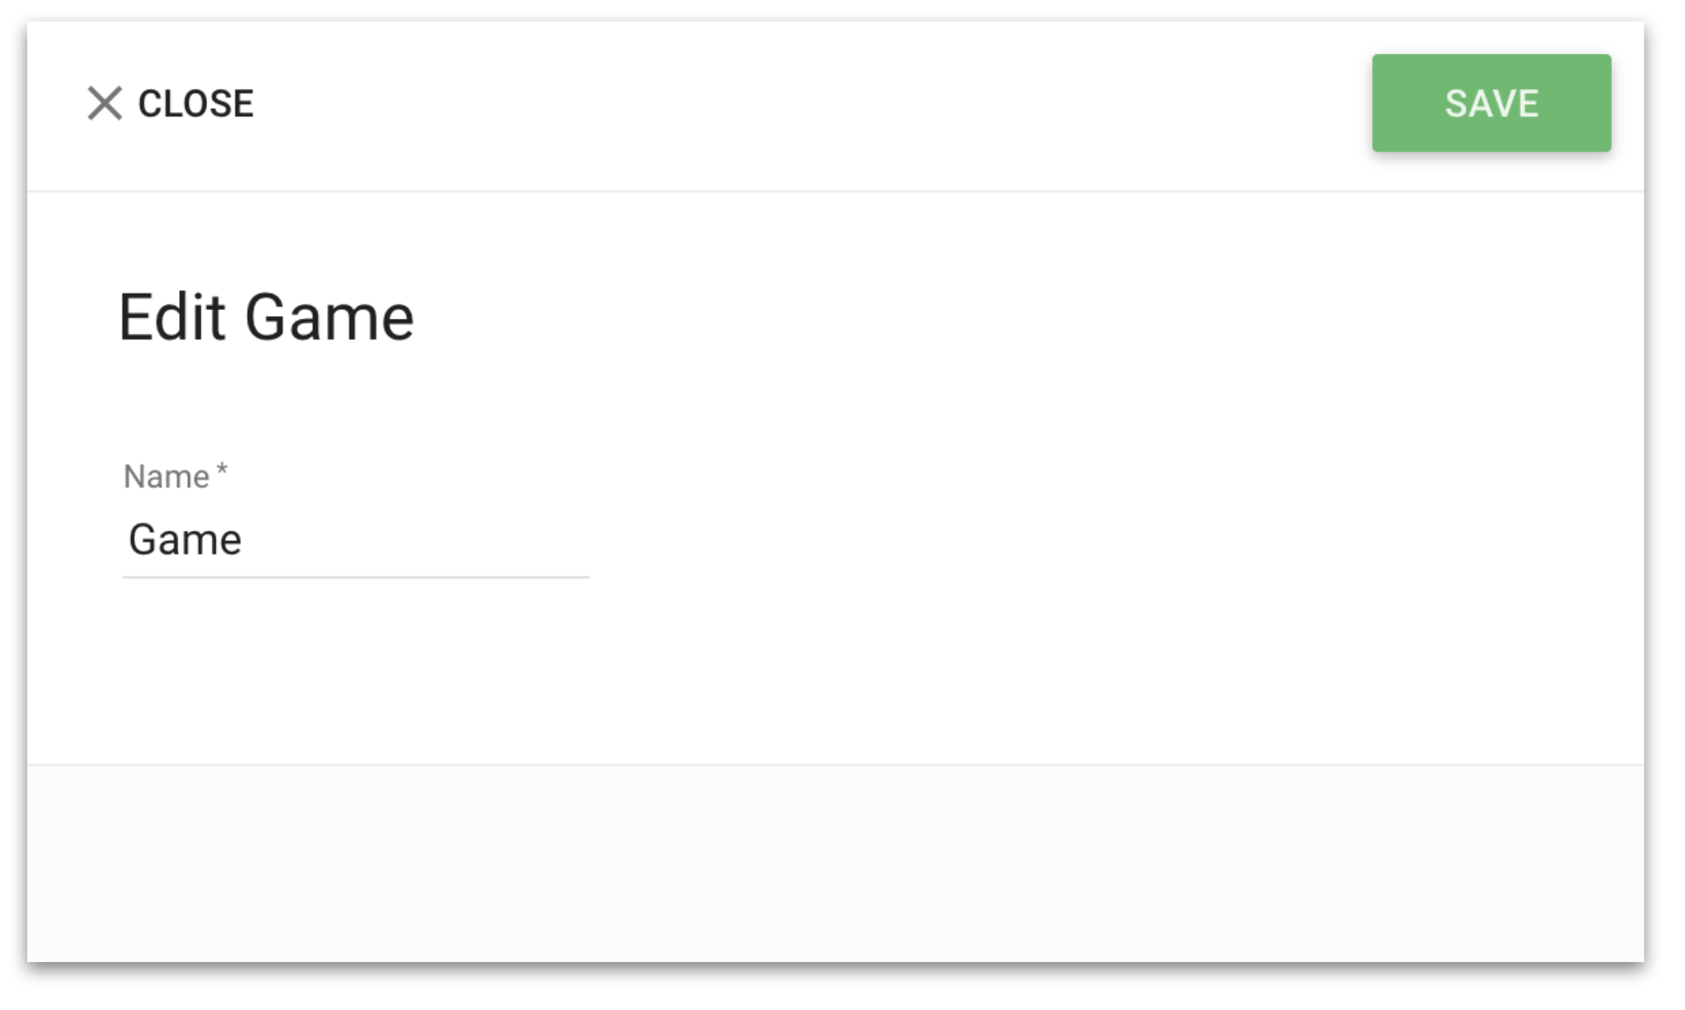This screenshot has width=1685, height=1010.
Task: Click the blank header area between CLOSE and SAVE
Action: [810, 105]
